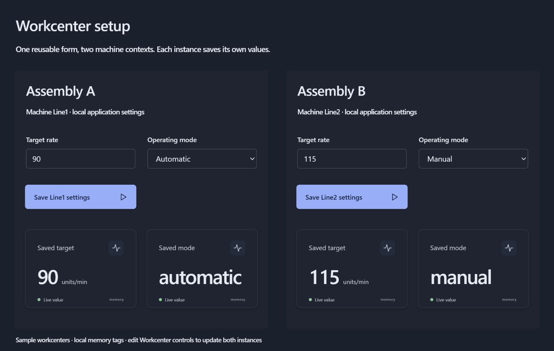Screen dimensions: 554x351
Task: Click the Saved mode label in Assembly A
Action: 177,248
